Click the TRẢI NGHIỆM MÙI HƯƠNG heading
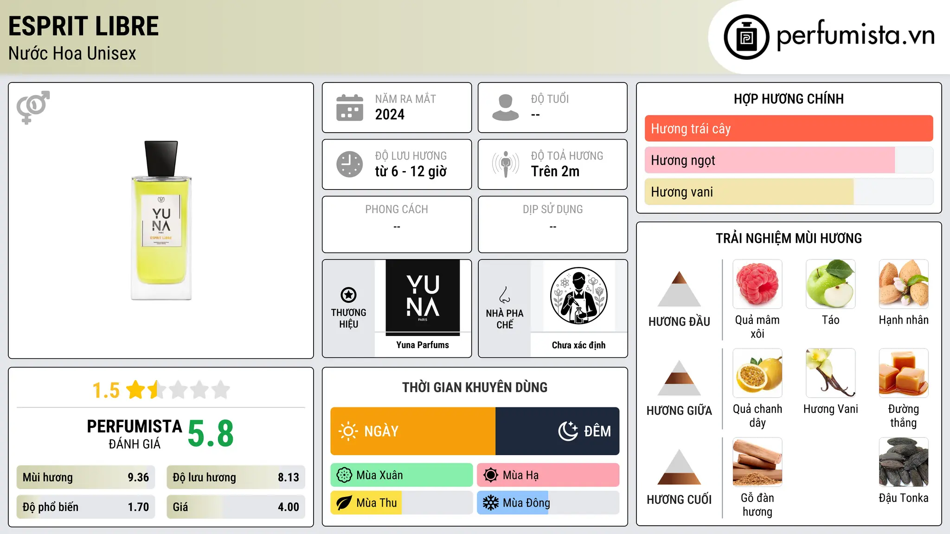The height and width of the screenshot is (534, 950). pos(789,238)
